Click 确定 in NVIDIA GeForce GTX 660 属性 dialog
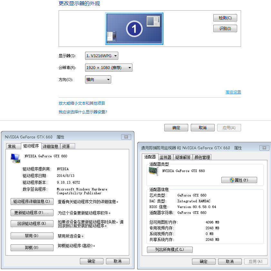The width and height of the screenshot is (271, 271). (x=92, y=261)
